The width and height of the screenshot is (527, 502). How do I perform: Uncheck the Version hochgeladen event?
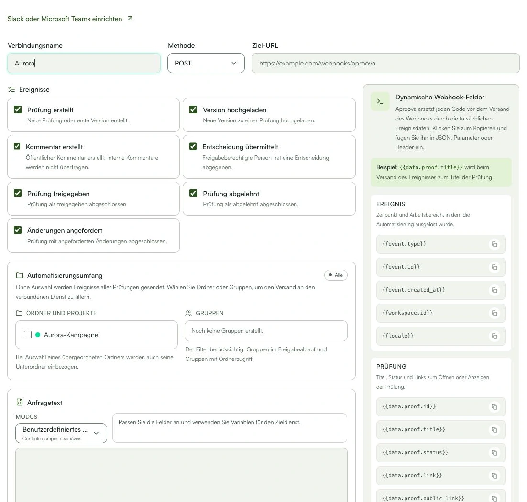click(193, 109)
